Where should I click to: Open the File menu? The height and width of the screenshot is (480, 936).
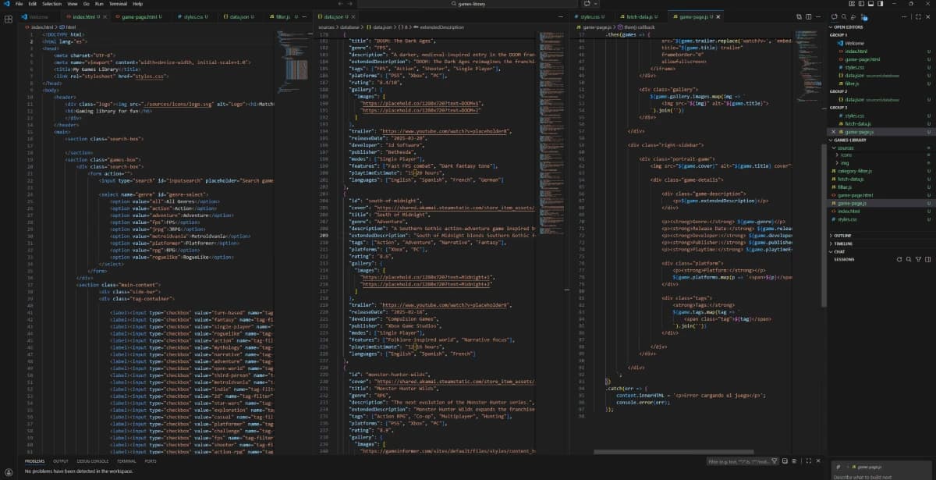[x=19, y=4]
